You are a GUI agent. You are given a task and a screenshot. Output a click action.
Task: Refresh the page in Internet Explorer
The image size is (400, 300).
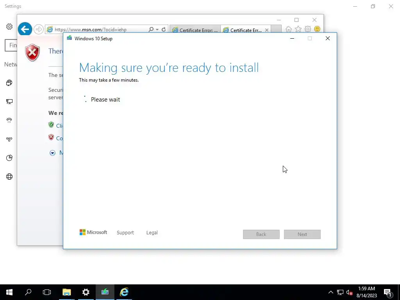164,30
